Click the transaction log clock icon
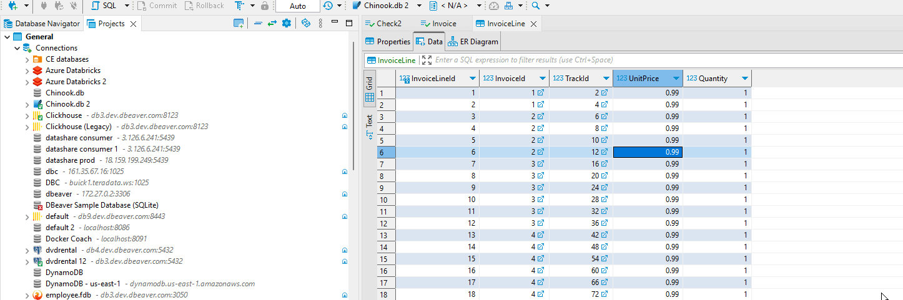 coord(328,6)
